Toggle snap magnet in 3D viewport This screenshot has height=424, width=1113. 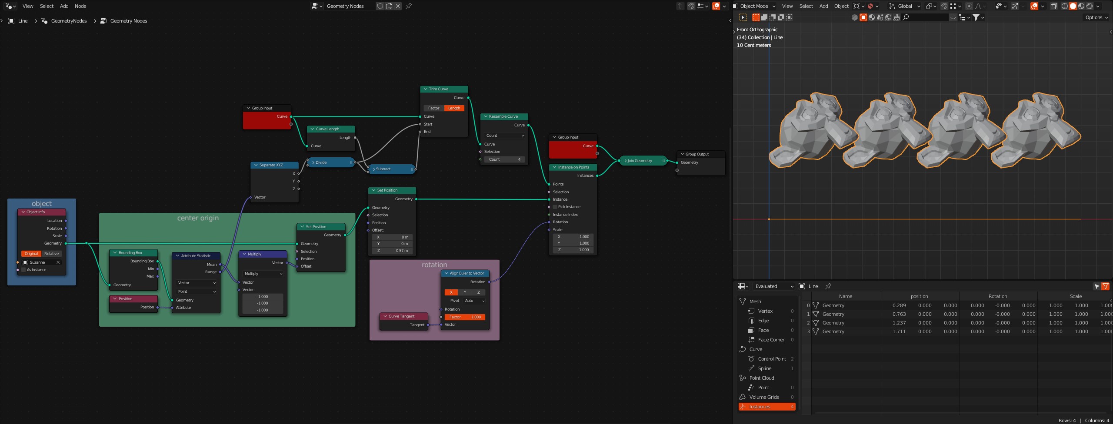[x=944, y=6]
